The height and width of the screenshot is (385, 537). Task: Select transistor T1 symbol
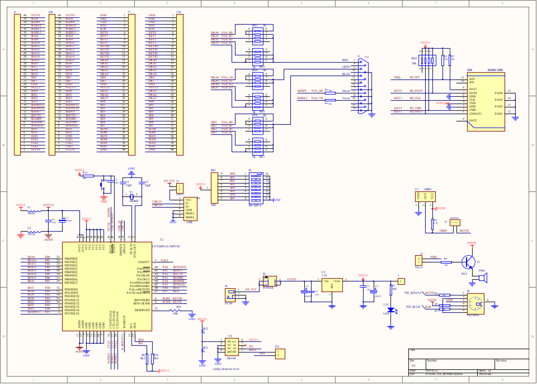468,262
